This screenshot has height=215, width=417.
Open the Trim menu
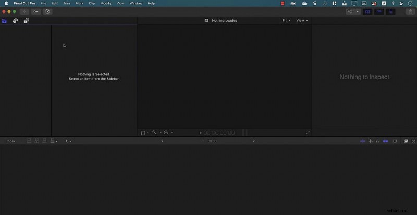[67, 3]
